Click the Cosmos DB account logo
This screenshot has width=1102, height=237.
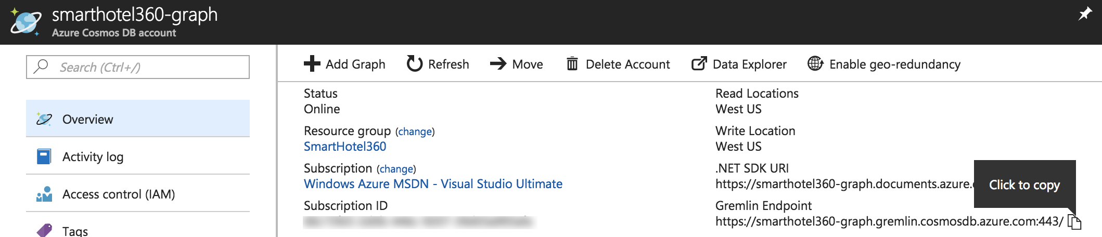25,22
